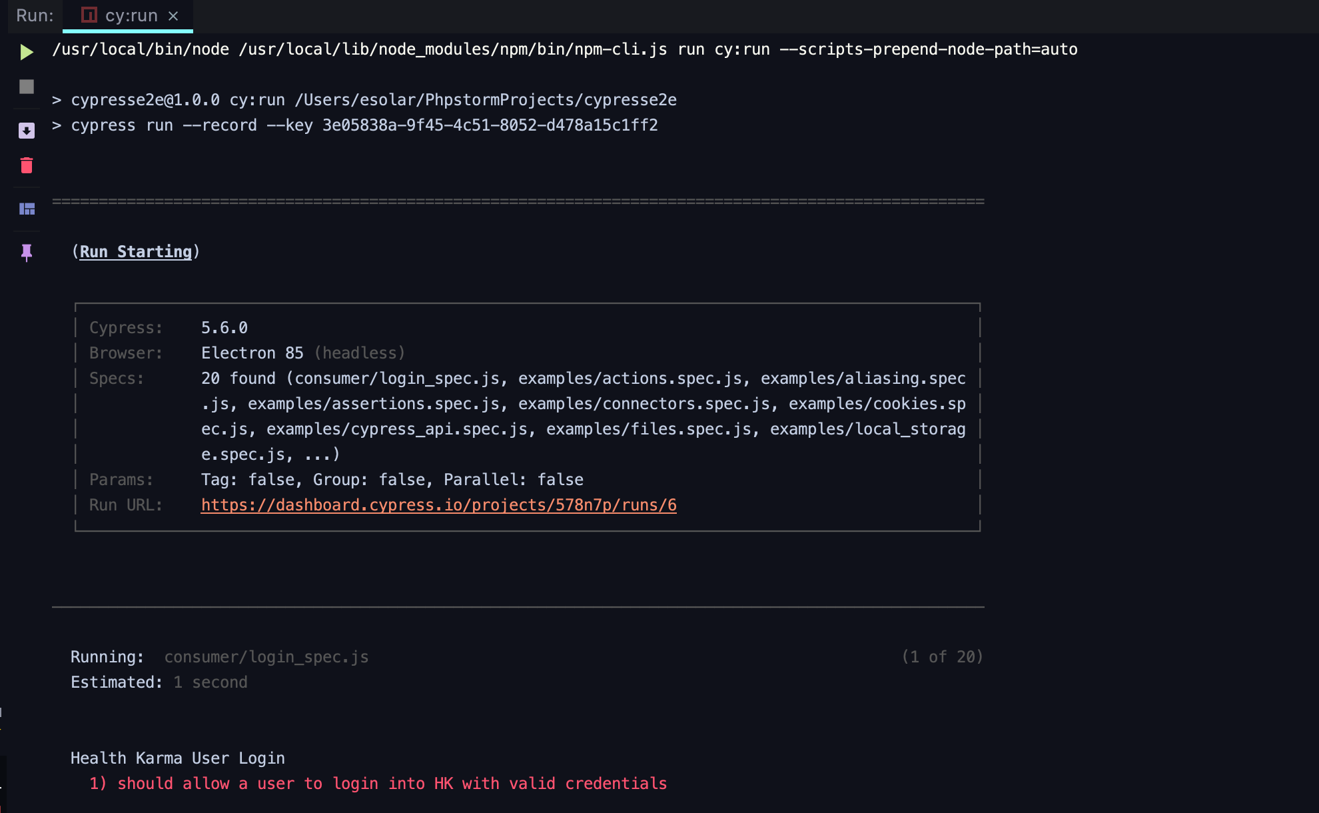Screen dimensions: 1319x813
Task: Click the Cypress version 5.6.0 value
Action: point(224,328)
